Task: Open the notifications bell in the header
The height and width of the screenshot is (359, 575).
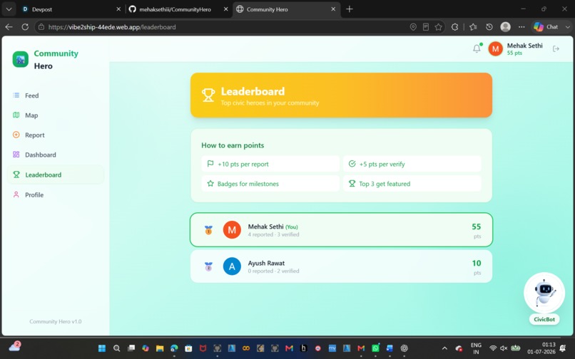Action: [x=477, y=48]
